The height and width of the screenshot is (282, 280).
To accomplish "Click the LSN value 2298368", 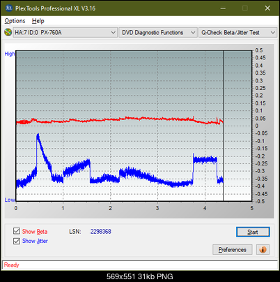I will pos(101,232).
